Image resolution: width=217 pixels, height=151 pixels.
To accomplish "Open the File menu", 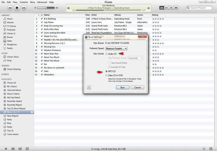I will 3,2.
